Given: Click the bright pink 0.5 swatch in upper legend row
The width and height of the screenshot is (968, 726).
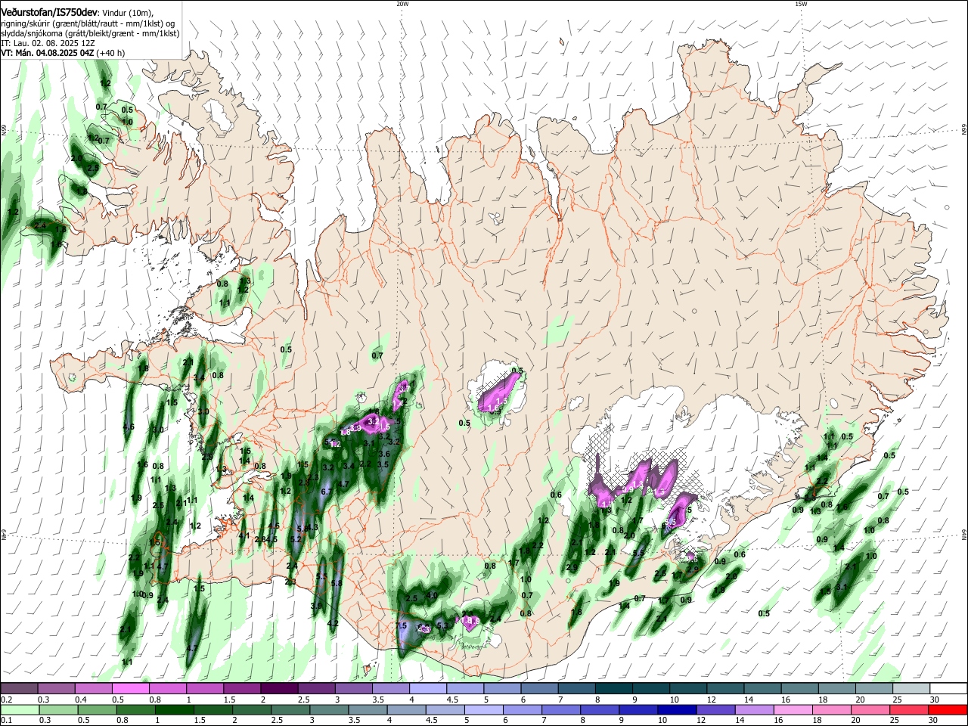Looking at the screenshot, I should click(x=131, y=689).
